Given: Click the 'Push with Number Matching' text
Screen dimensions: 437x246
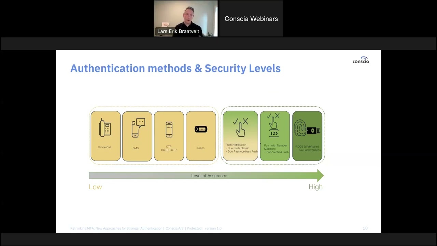Looking at the screenshot, I should click(275, 147).
